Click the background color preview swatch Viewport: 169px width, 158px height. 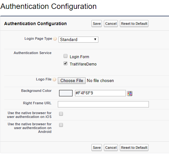[x=66, y=93]
